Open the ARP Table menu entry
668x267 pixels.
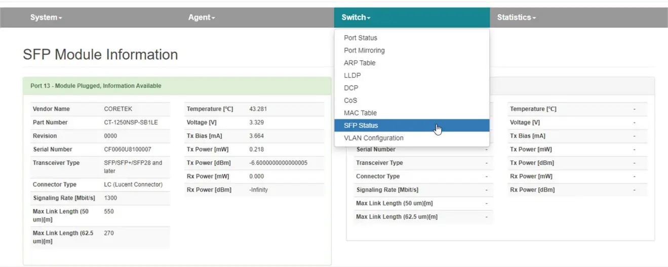[412, 63]
